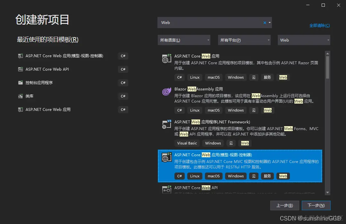Click the 类库 template icon
The height and width of the screenshot is (224, 346).
pyautogui.click(x=20, y=96)
